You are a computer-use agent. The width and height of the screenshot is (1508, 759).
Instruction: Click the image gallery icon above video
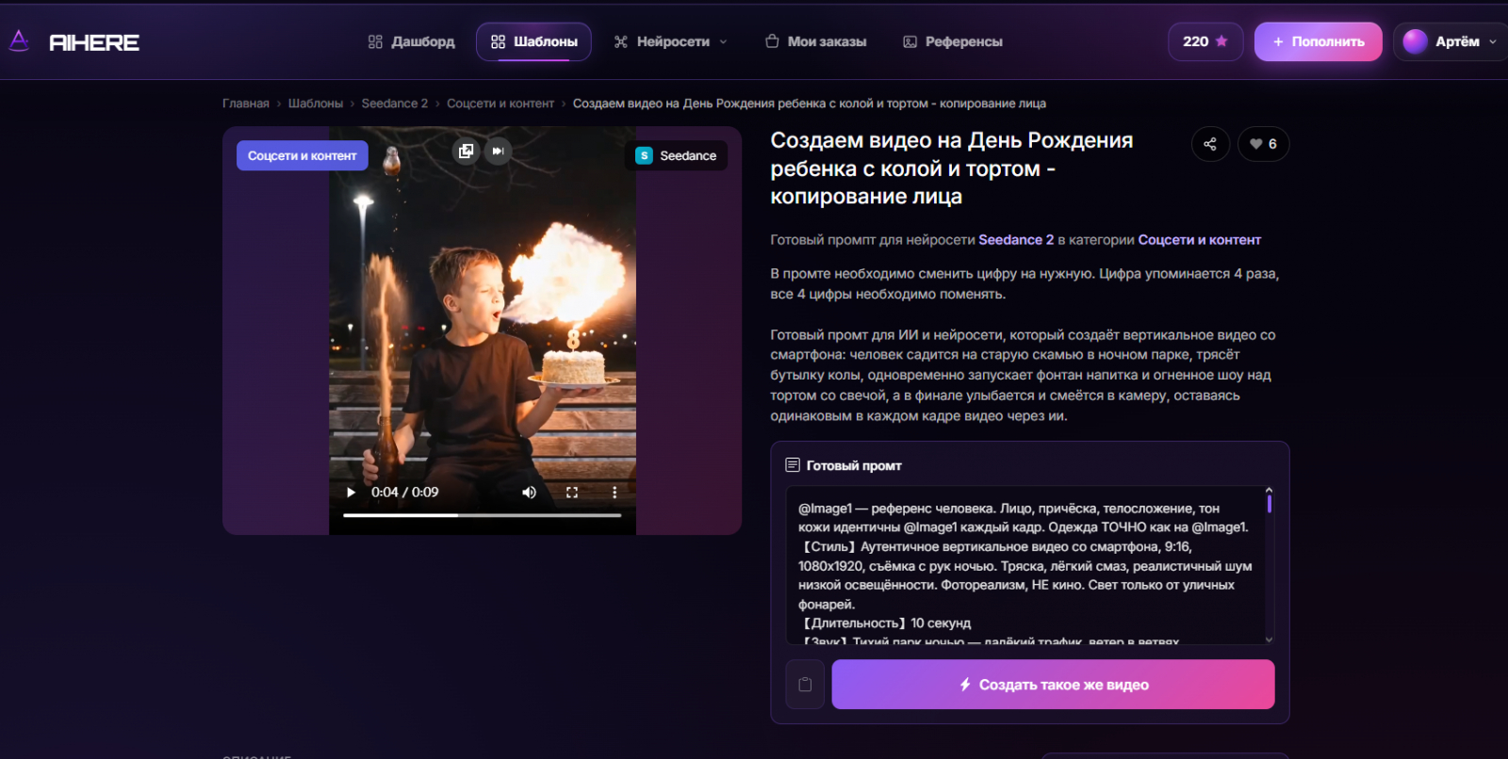pos(466,151)
